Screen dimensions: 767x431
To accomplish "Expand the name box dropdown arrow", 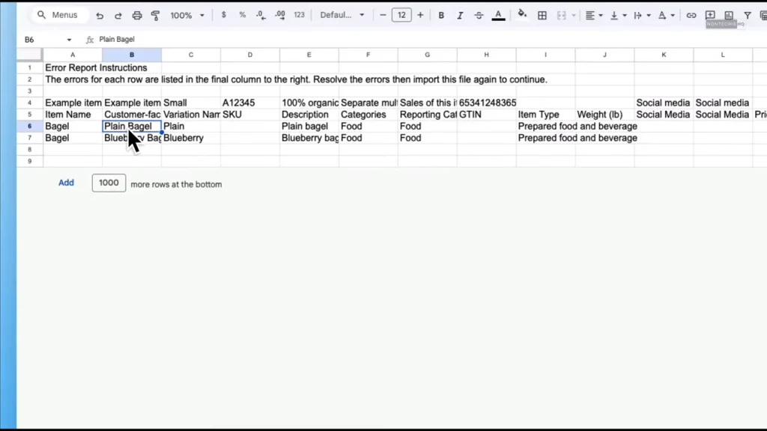I will (69, 40).
